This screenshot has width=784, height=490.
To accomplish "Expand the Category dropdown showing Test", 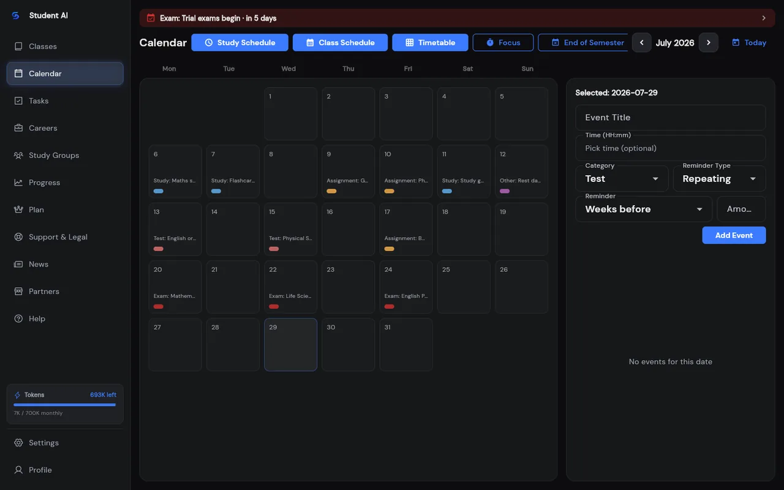I will pyautogui.click(x=622, y=179).
